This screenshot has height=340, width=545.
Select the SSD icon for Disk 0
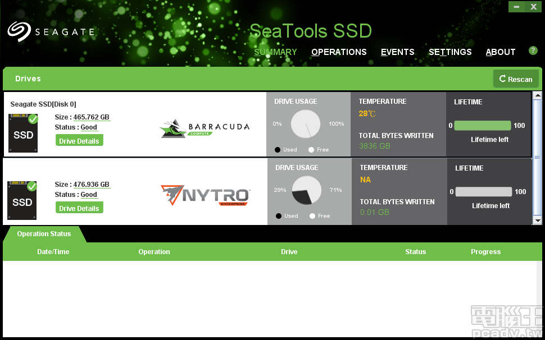(x=22, y=132)
